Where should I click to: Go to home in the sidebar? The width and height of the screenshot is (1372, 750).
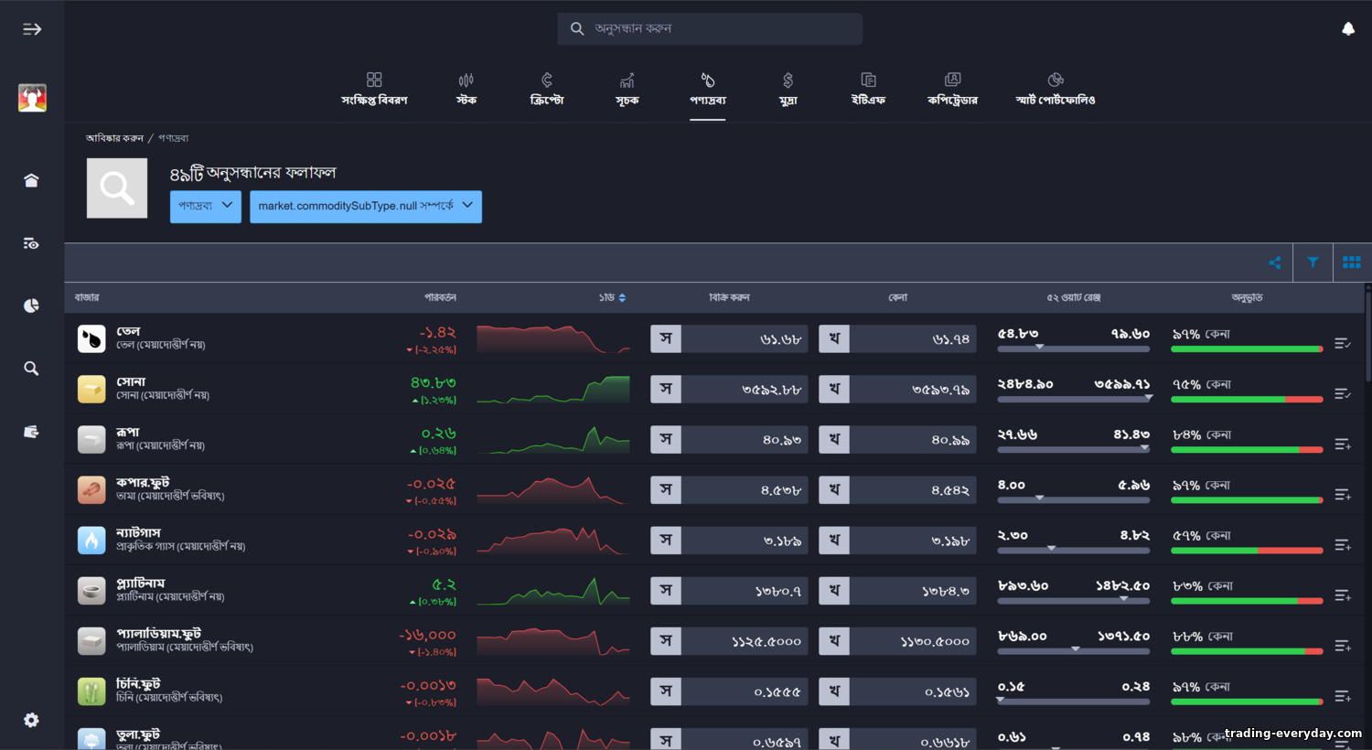pos(31,180)
